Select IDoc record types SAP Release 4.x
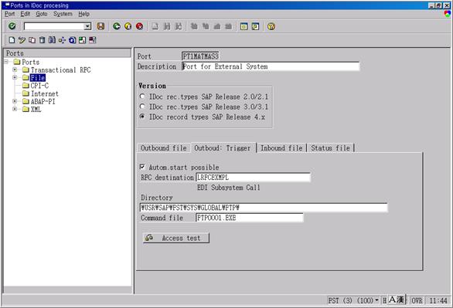 (142, 117)
